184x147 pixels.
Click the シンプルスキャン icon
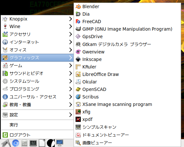point(78,127)
